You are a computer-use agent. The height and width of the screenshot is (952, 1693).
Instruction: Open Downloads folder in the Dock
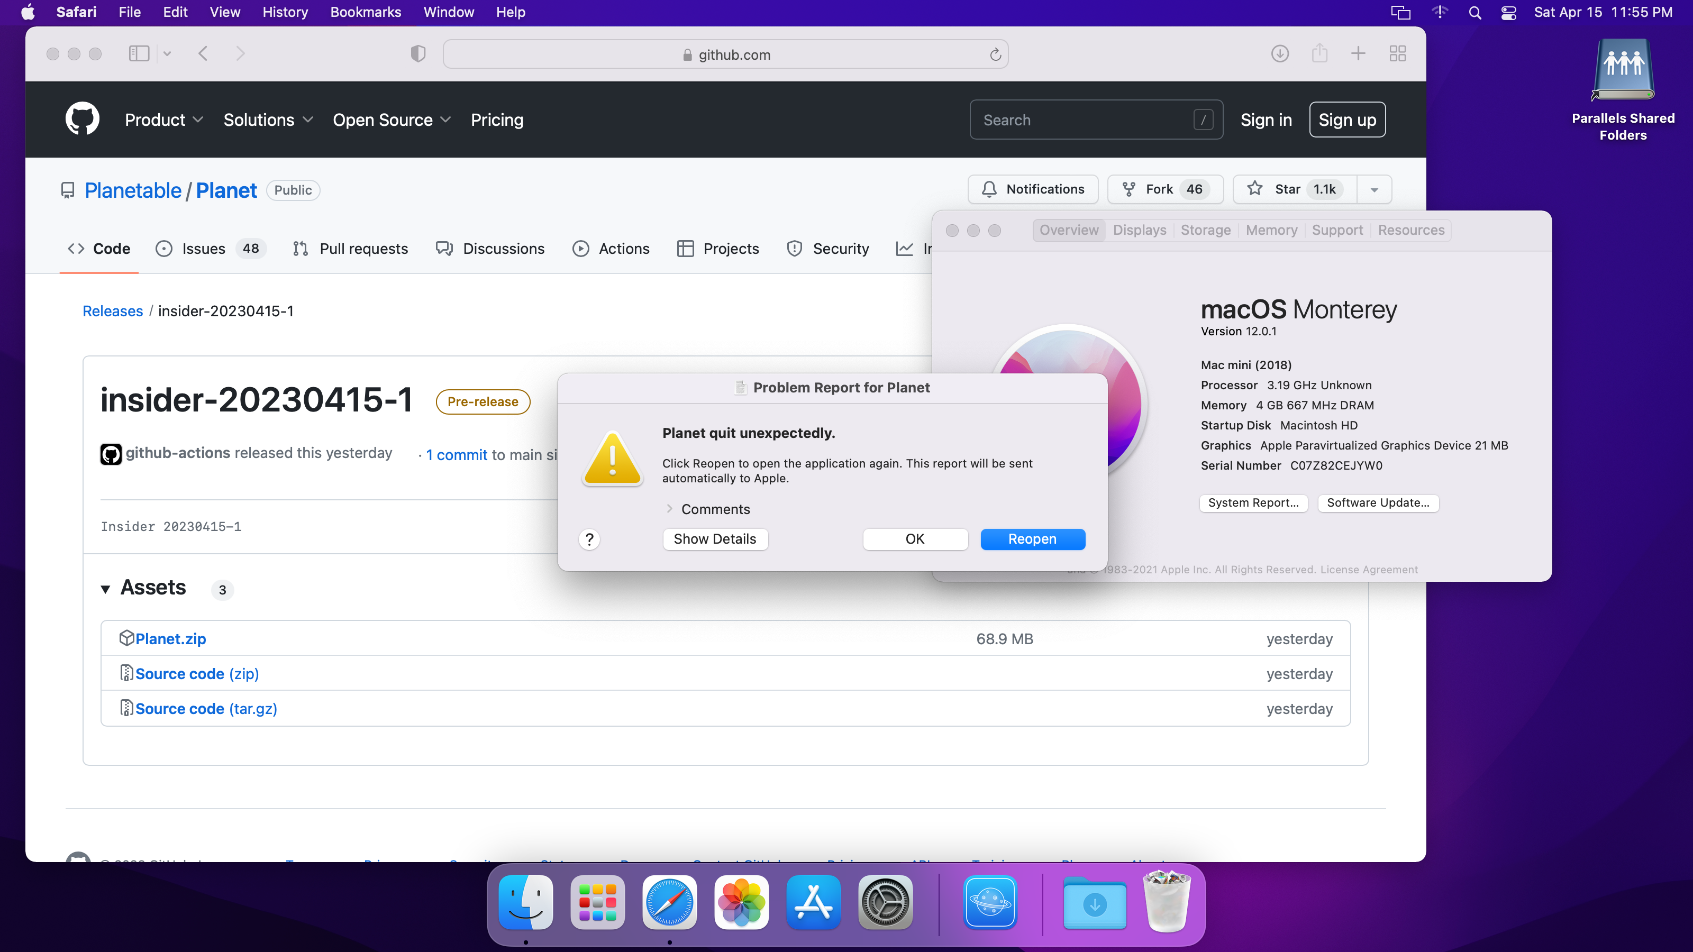click(1095, 902)
